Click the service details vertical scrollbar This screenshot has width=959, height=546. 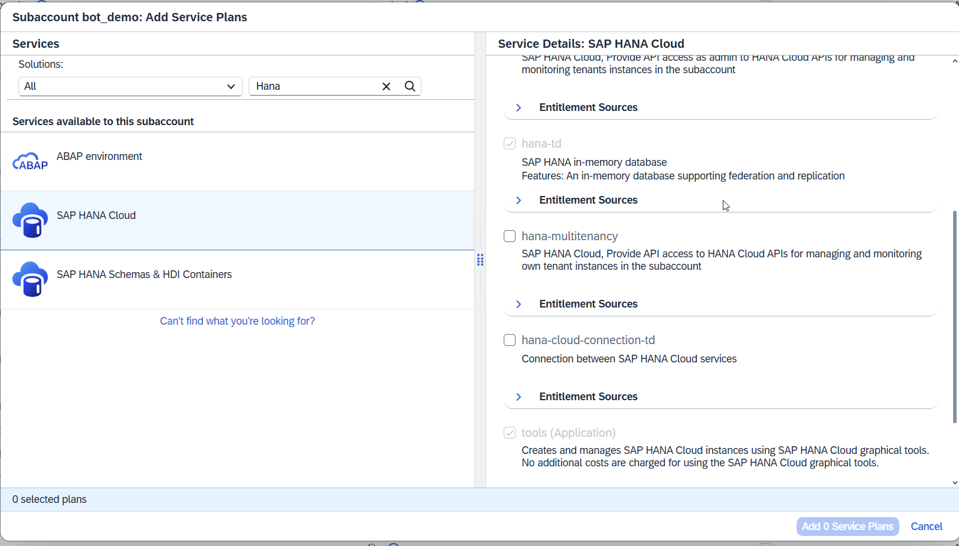955,317
